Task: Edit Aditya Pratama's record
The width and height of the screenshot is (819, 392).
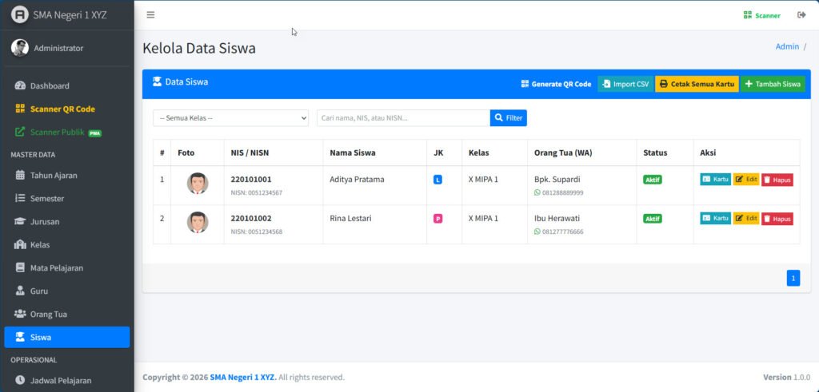Action: pos(746,180)
